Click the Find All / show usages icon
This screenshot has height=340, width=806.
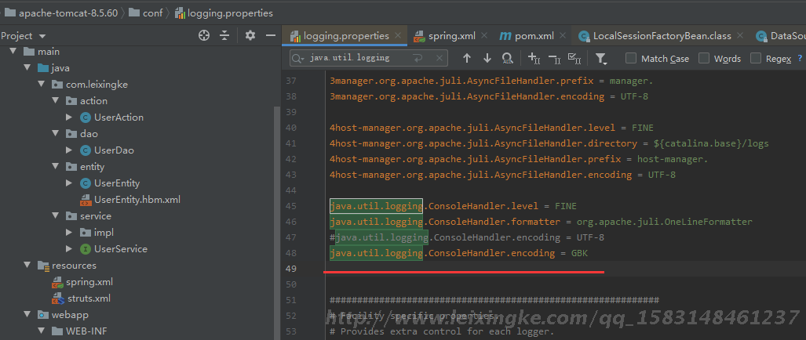pos(507,58)
